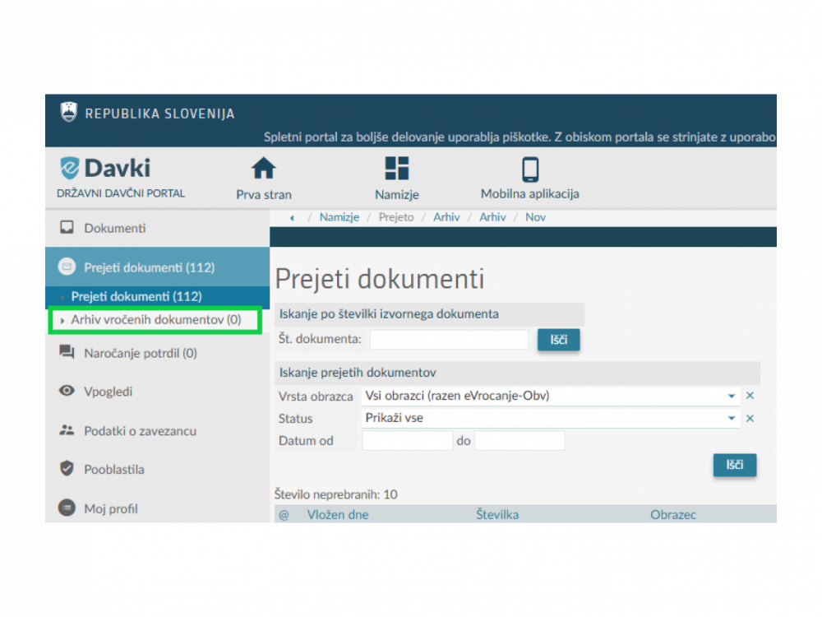This screenshot has height=617, width=822.
Task: Click the Prejeto breadcrumb item
Action: click(396, 217)
